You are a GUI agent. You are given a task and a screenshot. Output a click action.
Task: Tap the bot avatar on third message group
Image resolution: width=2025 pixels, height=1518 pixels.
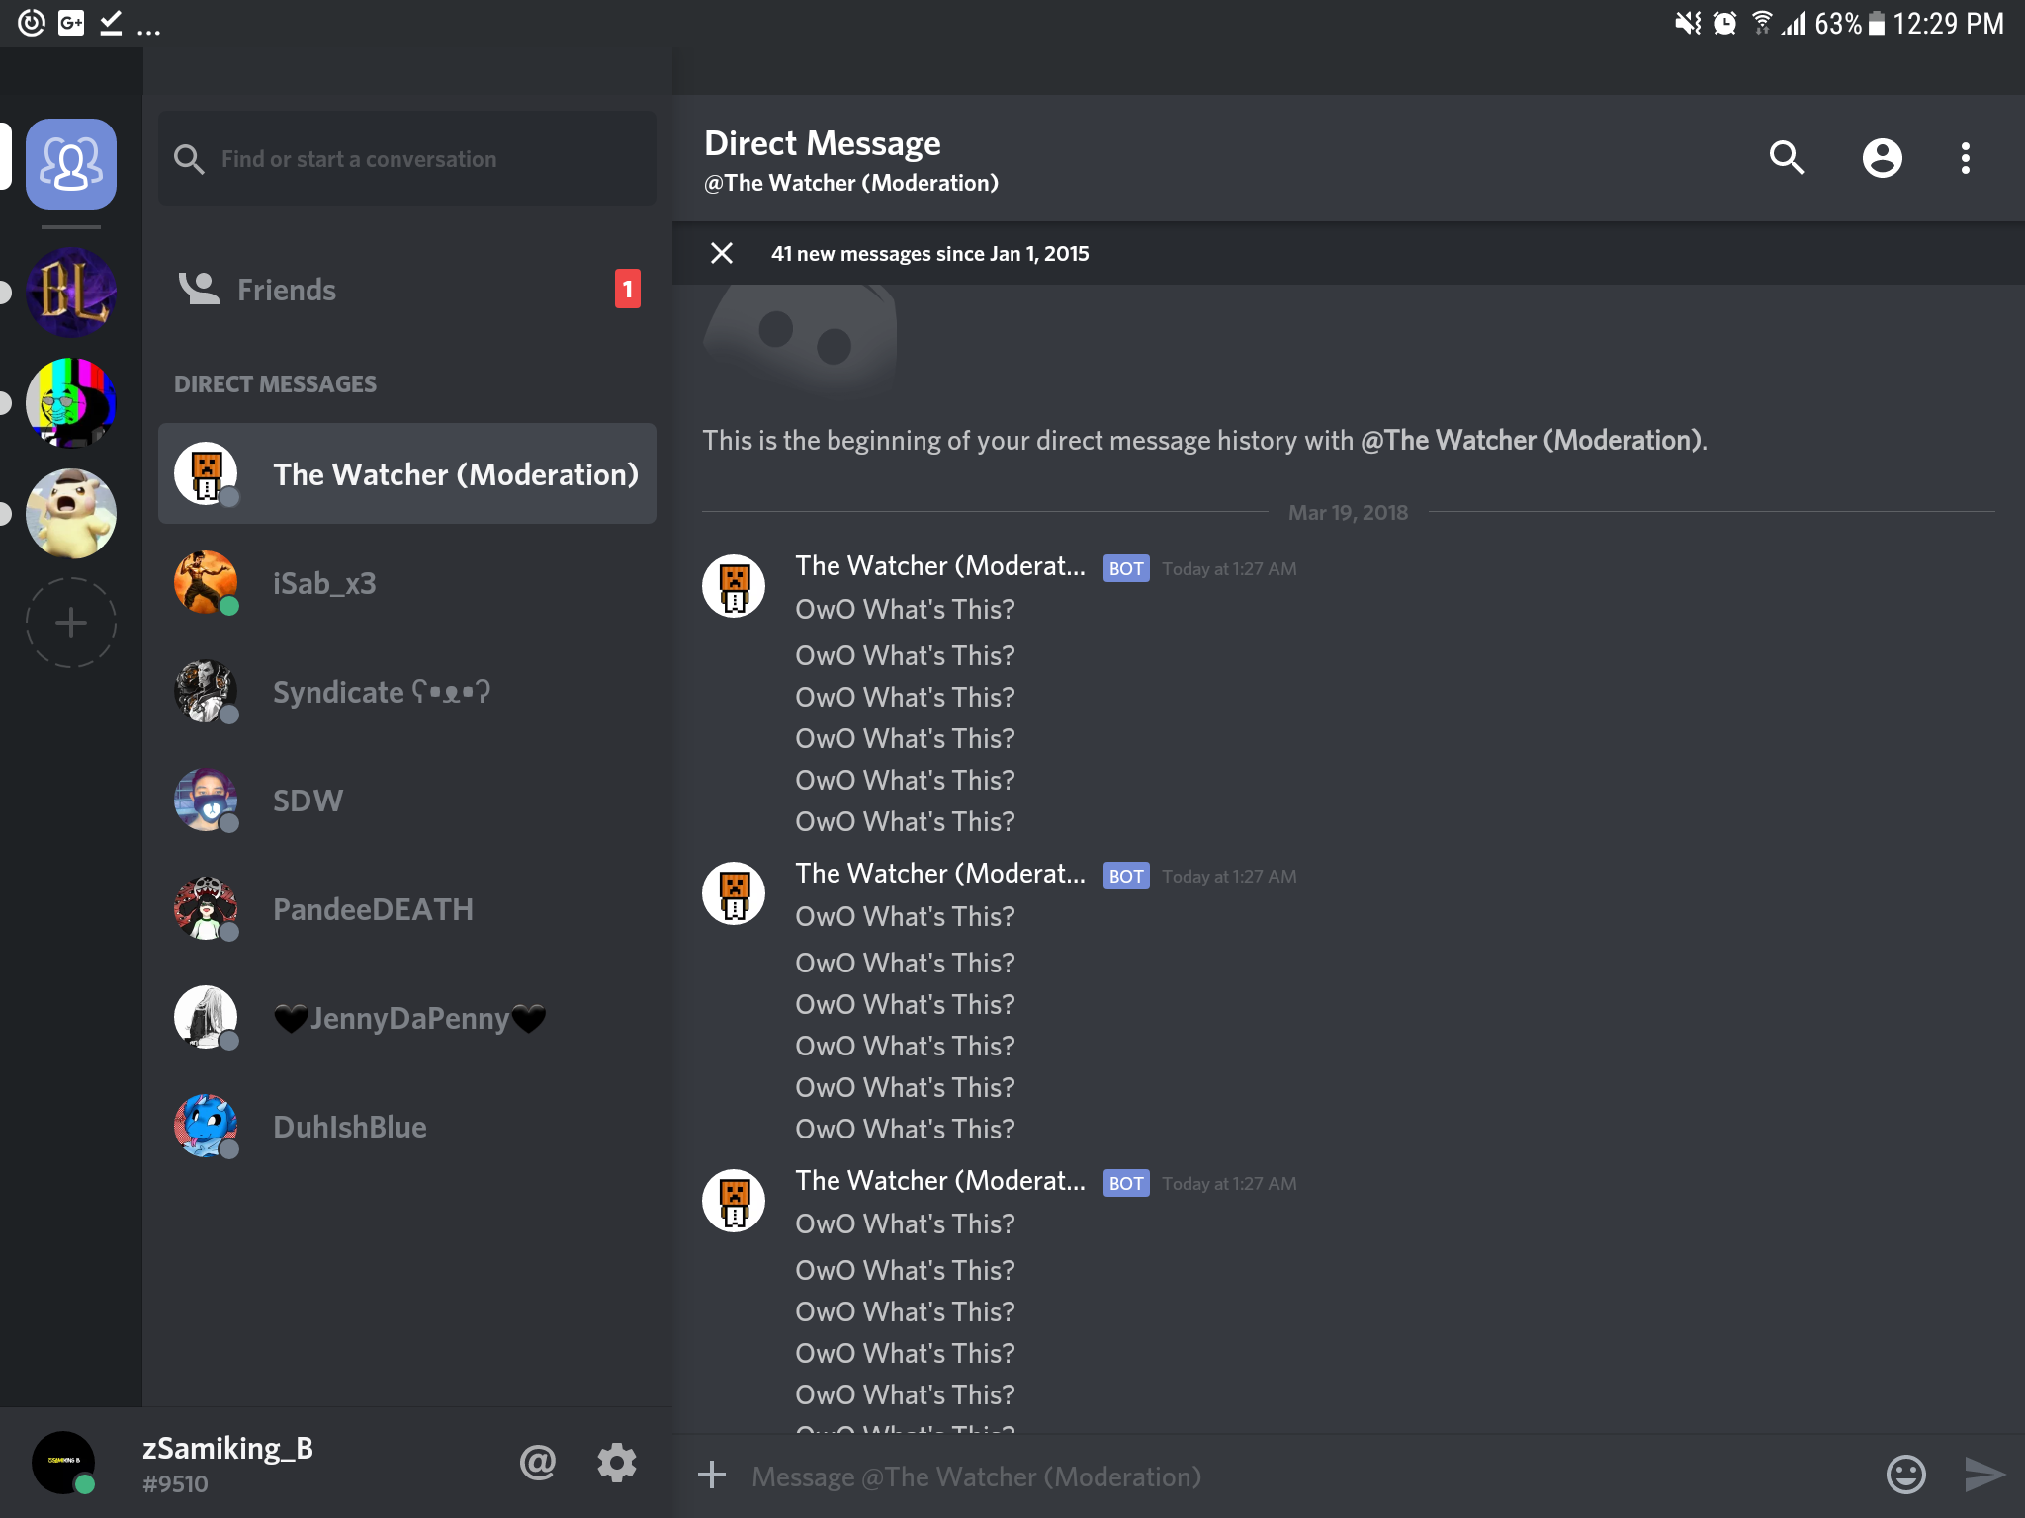click(734, 1201)
